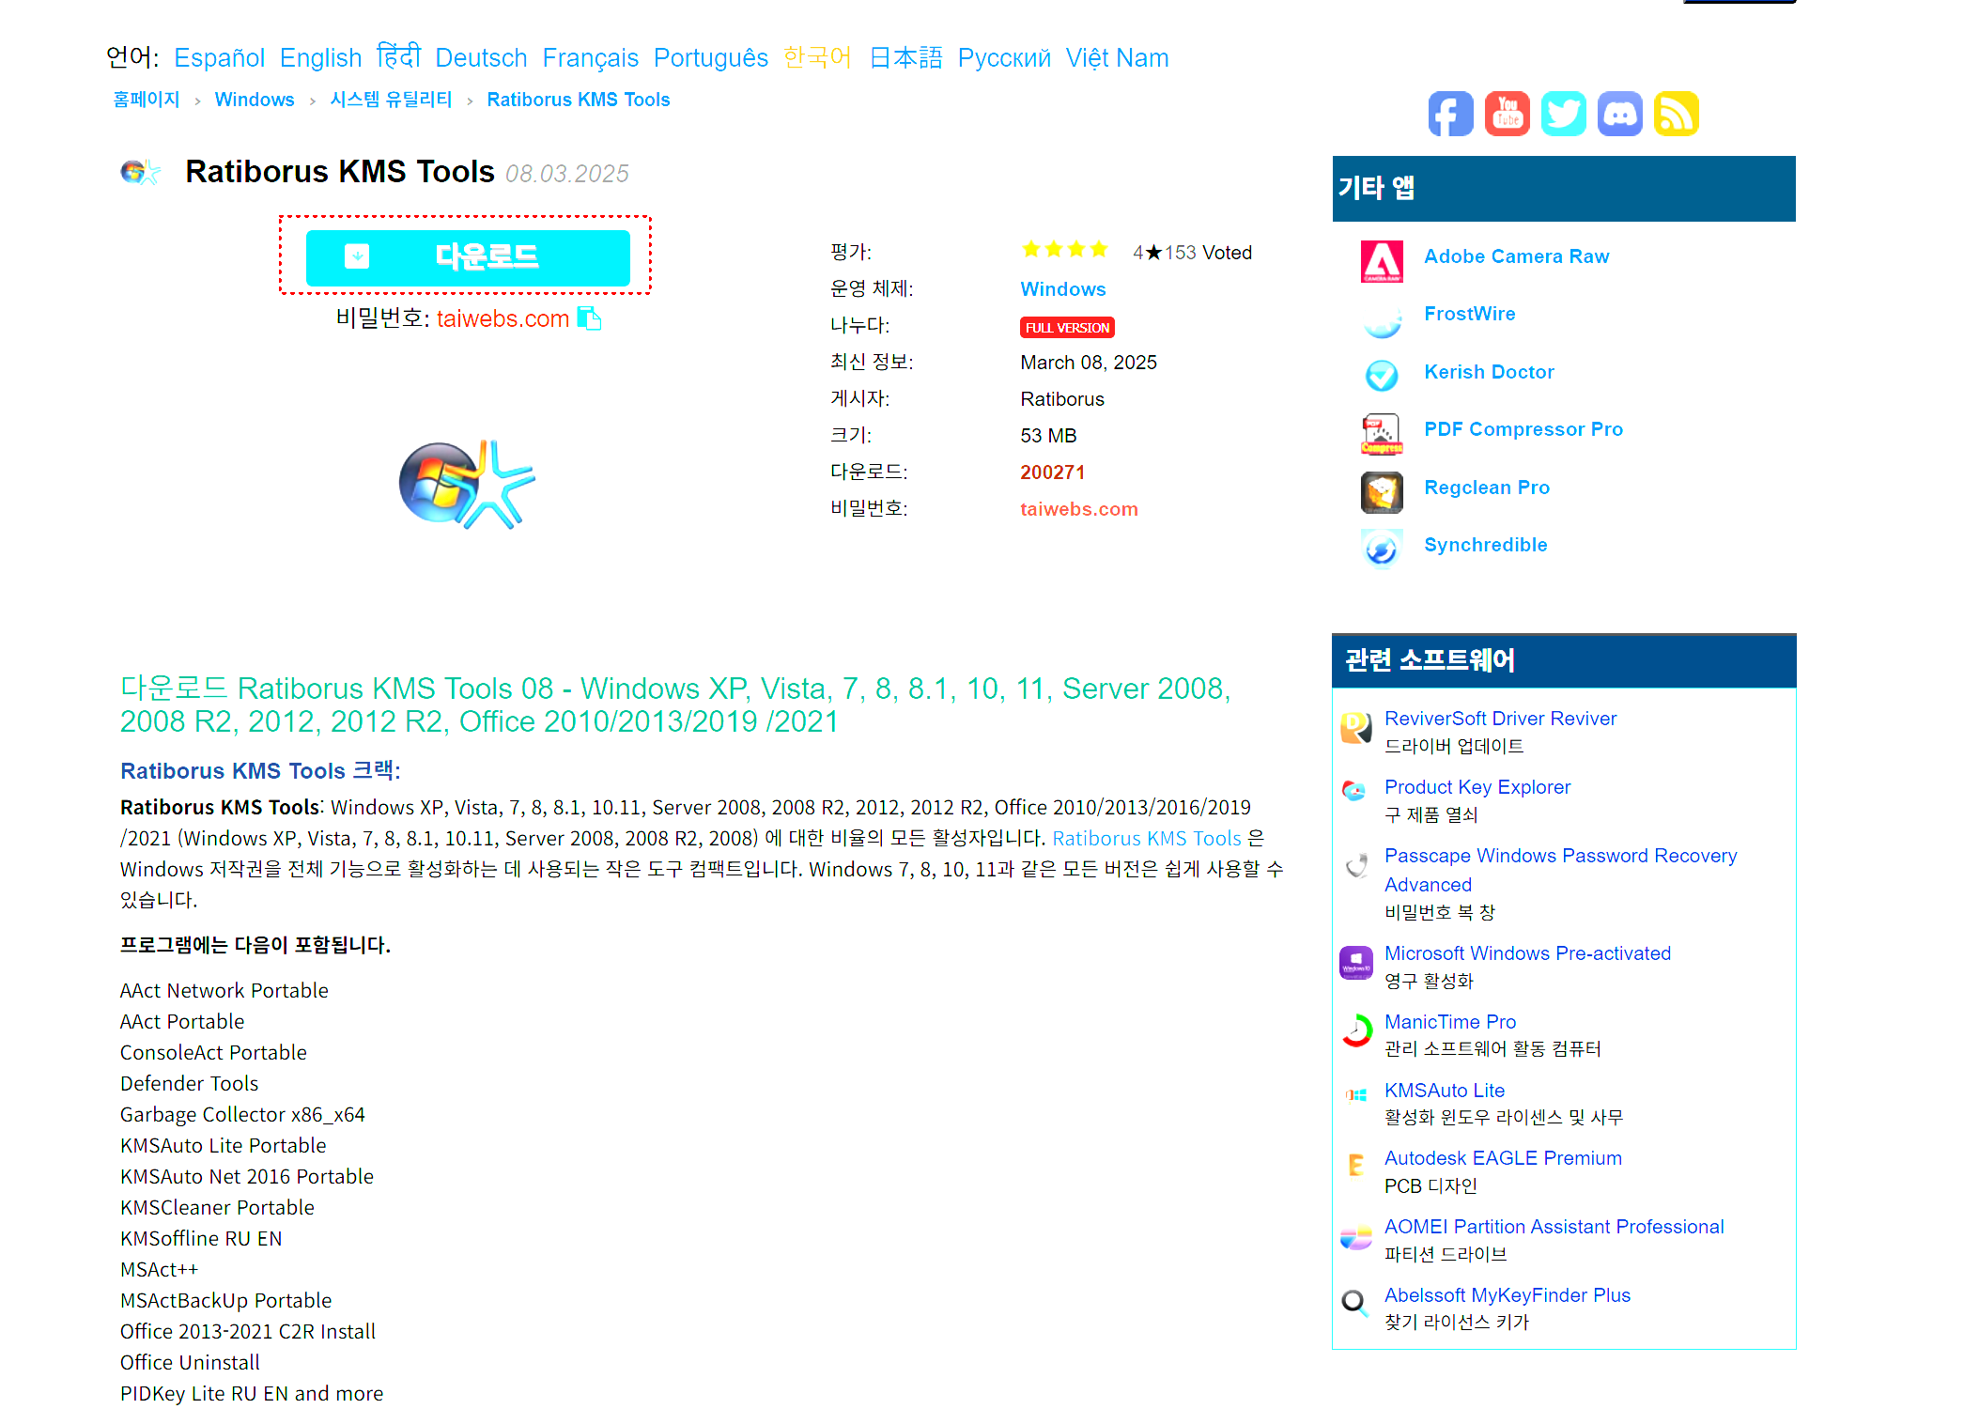Open the RSS feed icon

pyautogui.click(x=1676, y=113)
